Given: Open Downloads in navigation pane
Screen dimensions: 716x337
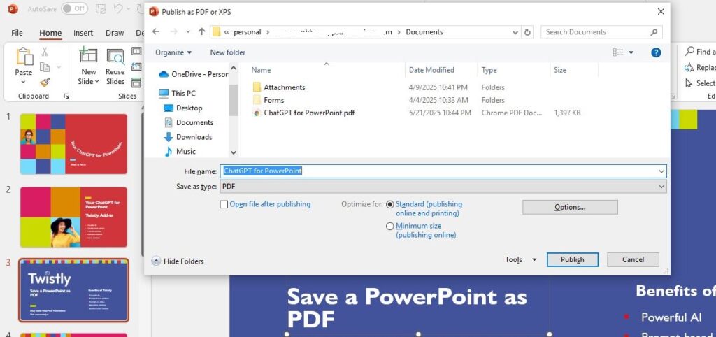Looking at the screenshot, I should pos(187,137).
